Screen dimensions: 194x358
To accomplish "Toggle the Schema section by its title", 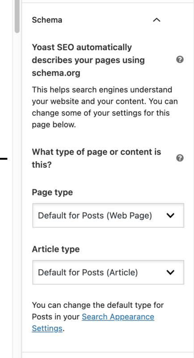I will [x=47, y=20].
